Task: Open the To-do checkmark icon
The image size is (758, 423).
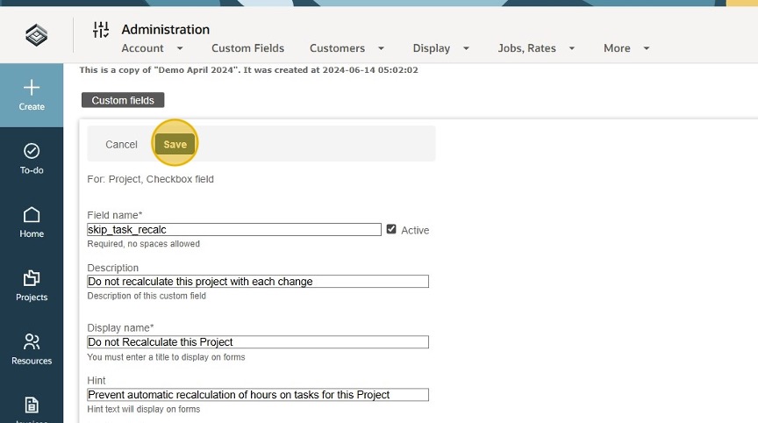Action: (32, 151)
